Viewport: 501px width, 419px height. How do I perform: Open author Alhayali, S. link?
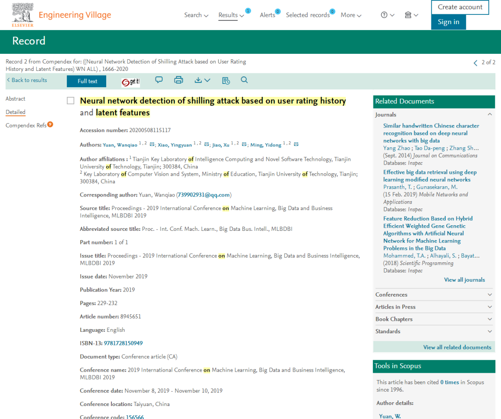(x=443, y=256)
